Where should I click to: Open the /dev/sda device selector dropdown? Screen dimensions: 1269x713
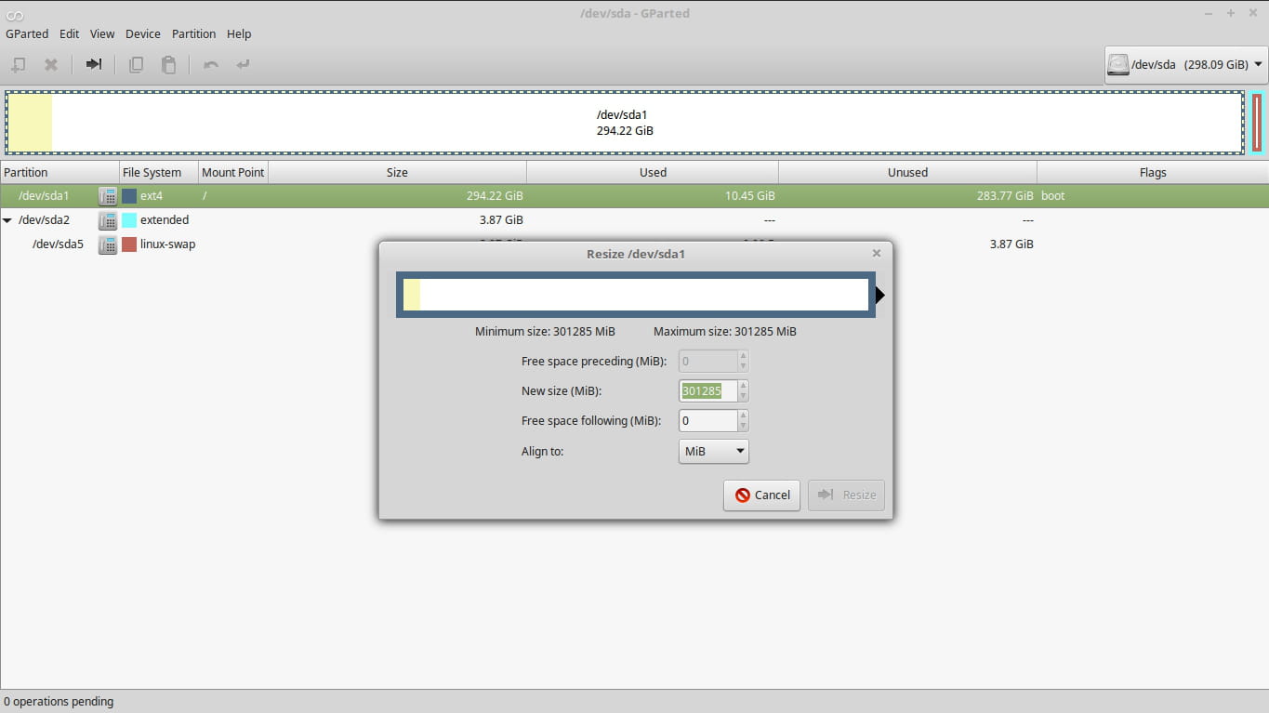click(1185, 65)
